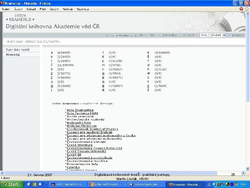Image resolution: width=250 pixels, height=188 pixels.
Task: Open Československý časopis historický
Action: (94, 148)
